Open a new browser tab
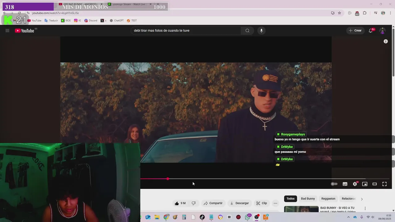The height and width of the screenshot is (222, 395). 158,4
